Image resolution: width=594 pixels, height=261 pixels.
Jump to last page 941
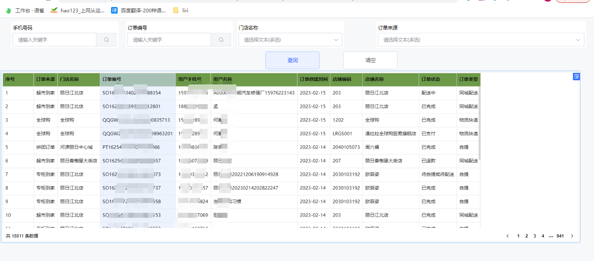click(x=560, y=236)
